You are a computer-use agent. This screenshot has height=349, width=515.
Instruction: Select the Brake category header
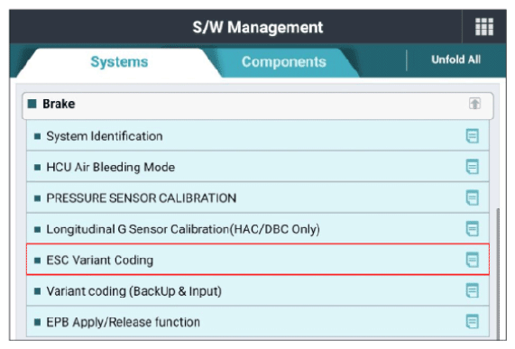tap(258, 106)
